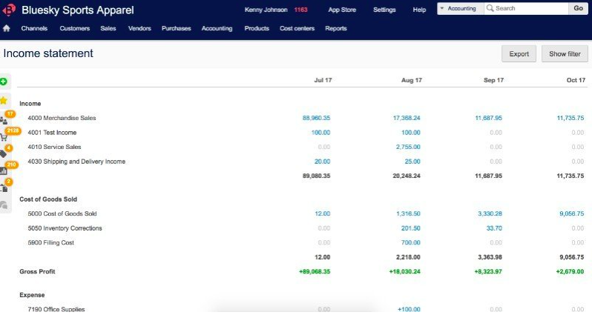The image size is (592, 315).
Task: Open Settings in the top bar
Action: [x=384, y=10]
